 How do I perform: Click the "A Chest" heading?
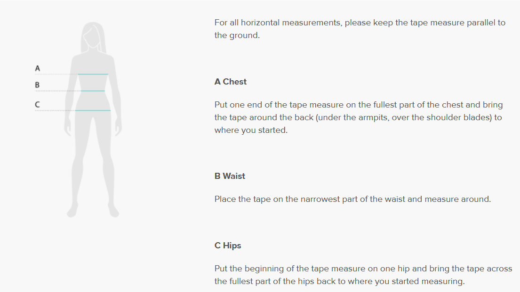coord(230,82)
